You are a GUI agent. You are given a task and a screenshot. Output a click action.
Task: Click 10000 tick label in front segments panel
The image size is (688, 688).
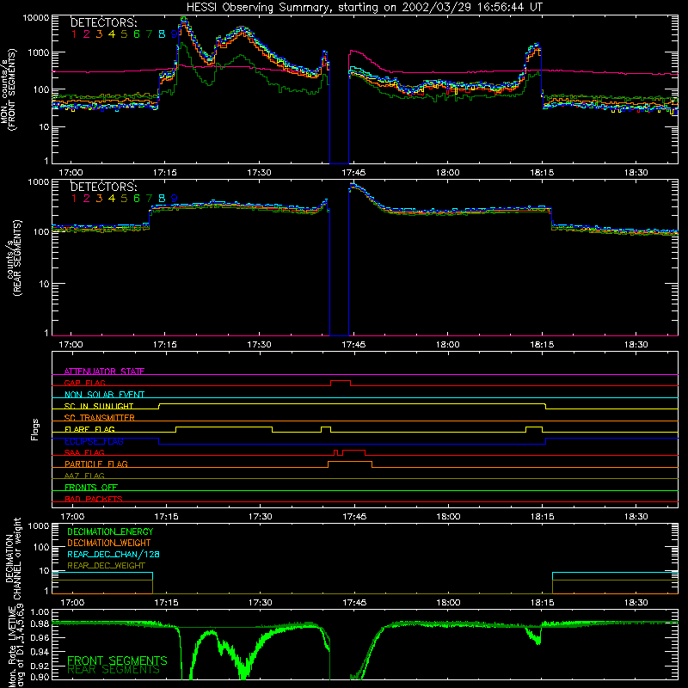point(36,18)
